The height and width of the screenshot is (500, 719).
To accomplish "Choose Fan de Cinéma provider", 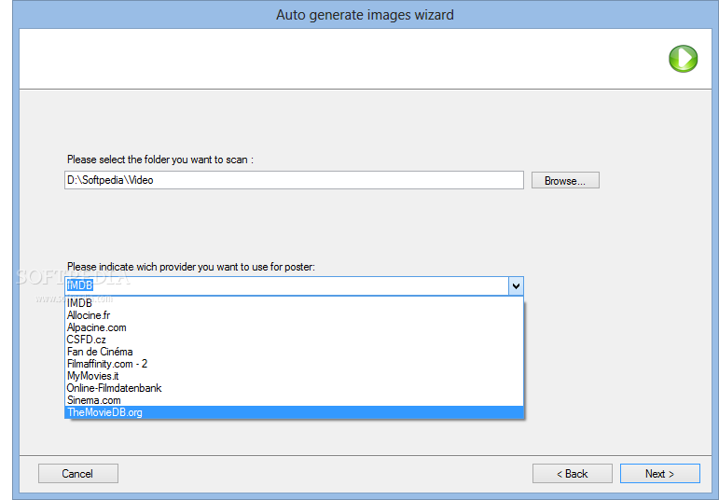I will click(x=294, y=352).
